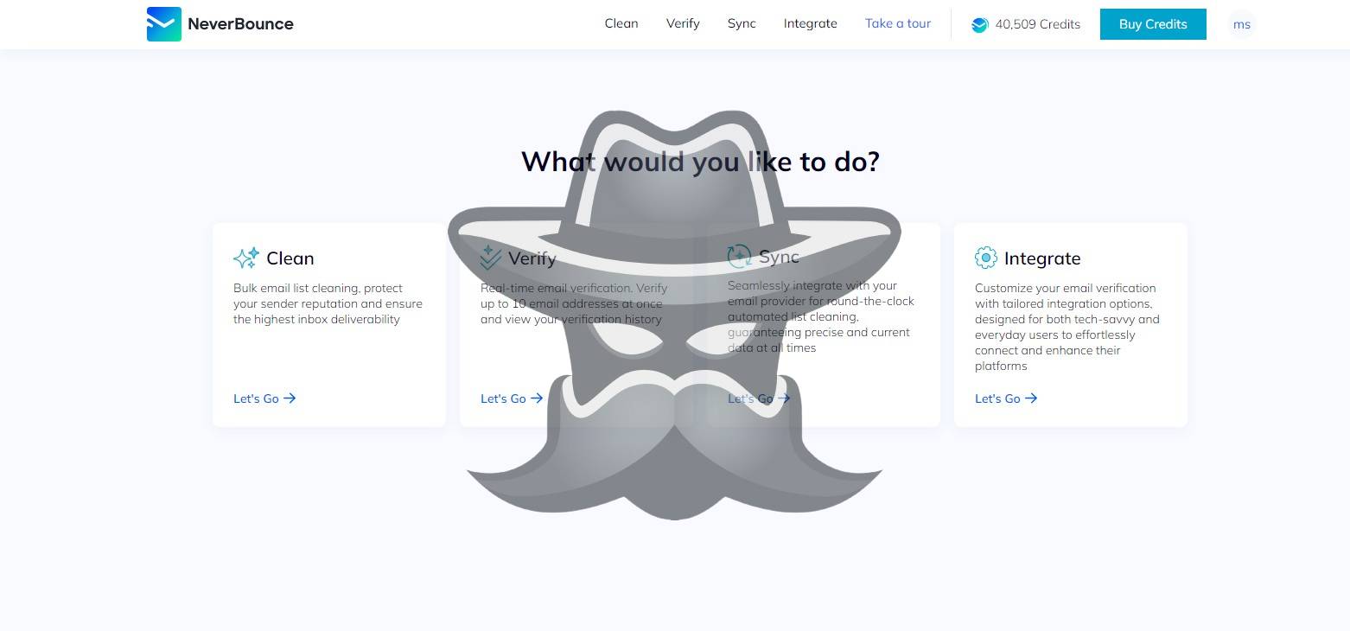Click the circular arrows icon on the Sync card

(x=739, y=256)
